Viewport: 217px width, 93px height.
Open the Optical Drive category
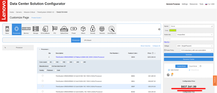click(64, 29)
